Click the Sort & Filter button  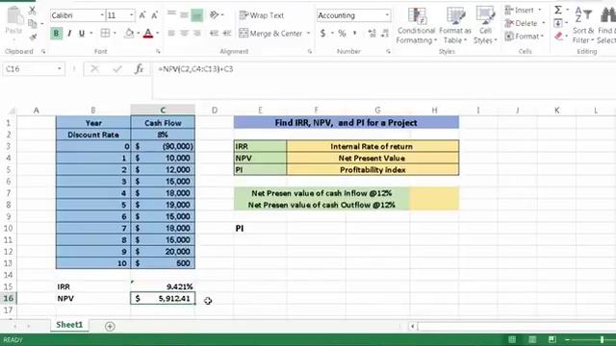pos(583,25)
